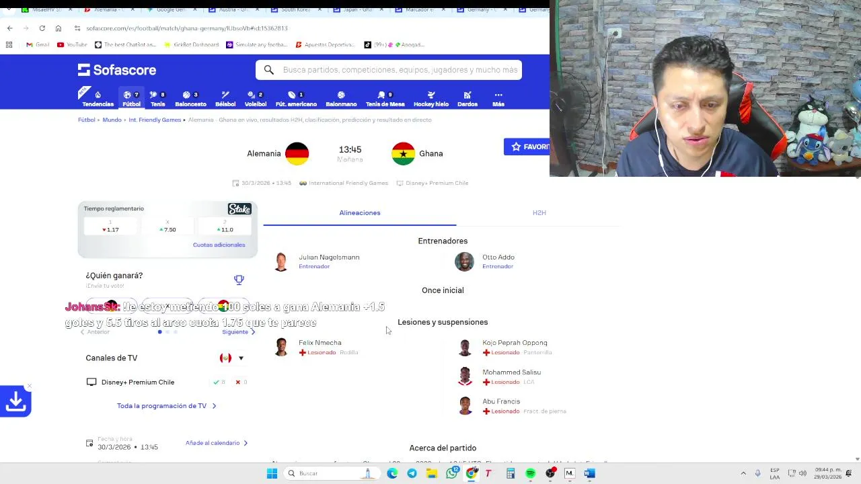
Task: Click the Fútbol breadcrumb link
Action: click(86, 120)
